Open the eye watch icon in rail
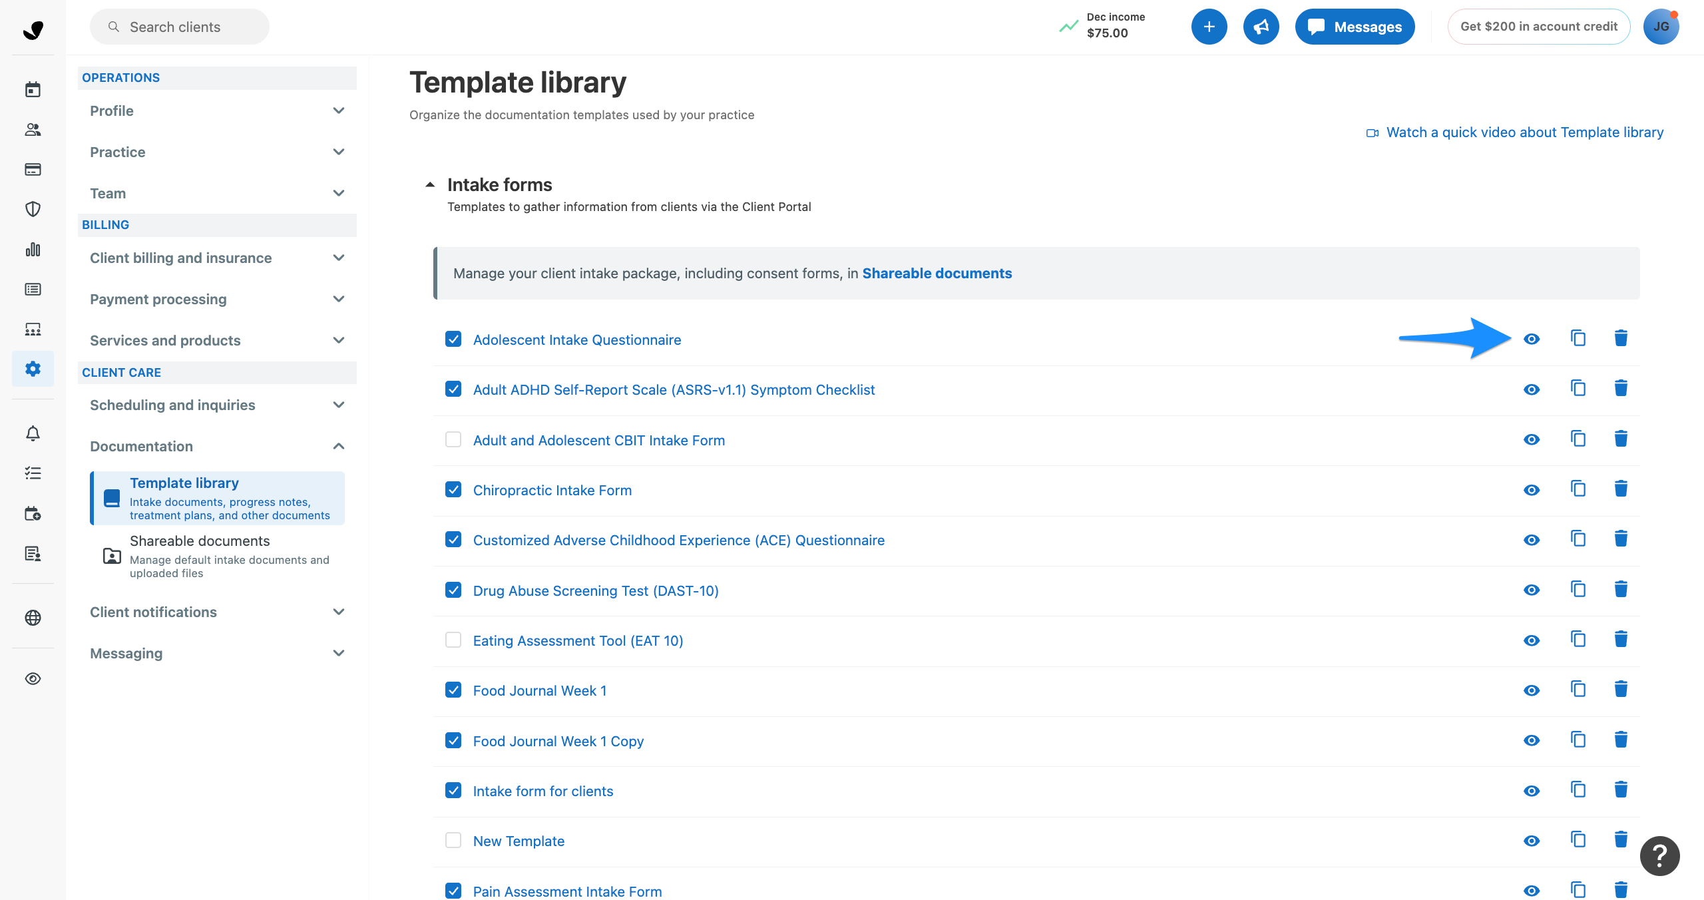 pyautogui.click(x=33, y=678)
